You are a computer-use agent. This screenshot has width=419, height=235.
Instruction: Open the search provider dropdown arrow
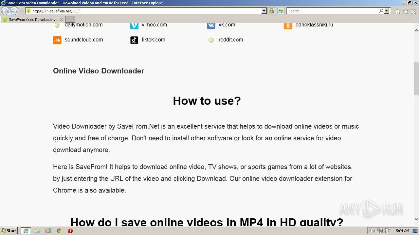click(x=387, y=11)
